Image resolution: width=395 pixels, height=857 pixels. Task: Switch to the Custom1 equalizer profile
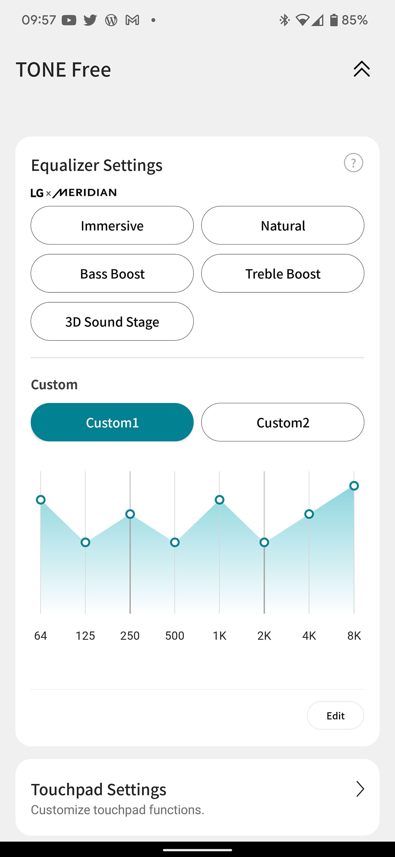[112, 422]
